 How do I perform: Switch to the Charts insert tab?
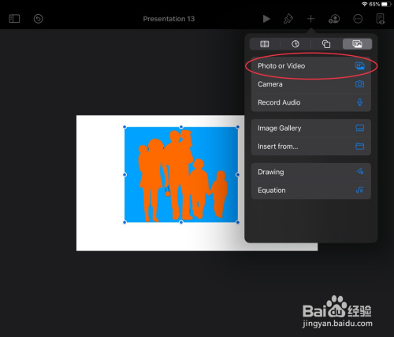pos(295,44)
